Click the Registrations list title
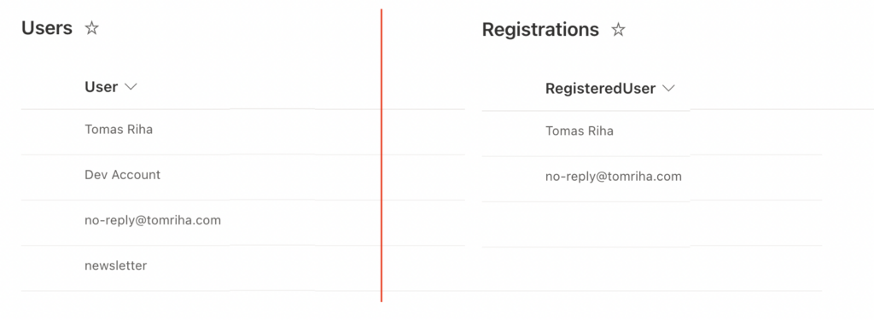This screenshot has width=874, height=320. 540,30
